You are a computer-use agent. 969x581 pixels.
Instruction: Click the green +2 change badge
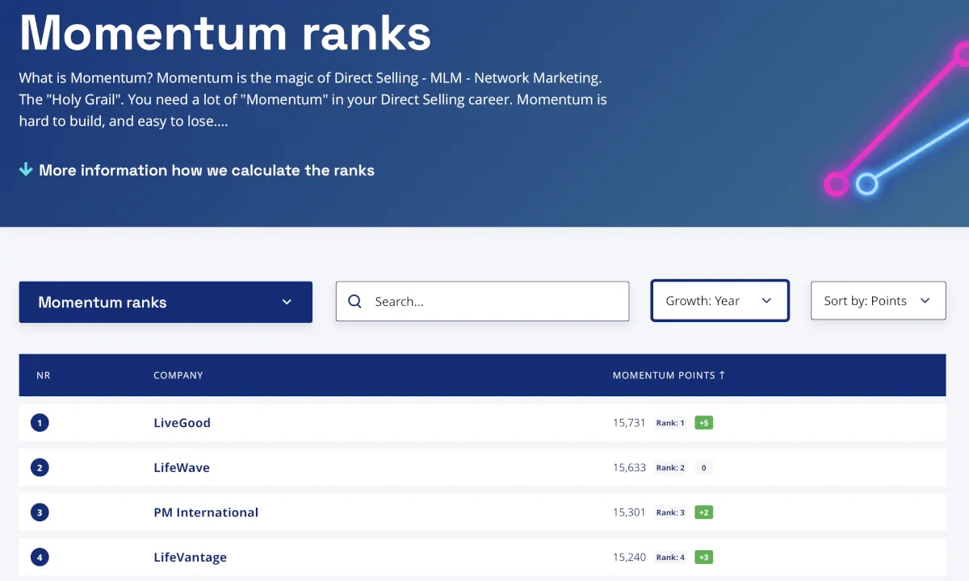point(704,512)
